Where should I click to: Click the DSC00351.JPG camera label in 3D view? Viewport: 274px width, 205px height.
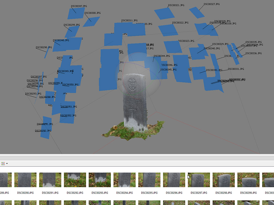tap(69, 107)
